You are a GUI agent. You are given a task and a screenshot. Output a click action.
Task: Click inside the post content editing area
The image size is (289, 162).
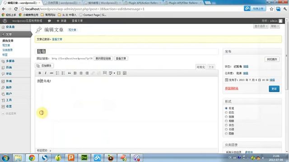pos(126,112)
